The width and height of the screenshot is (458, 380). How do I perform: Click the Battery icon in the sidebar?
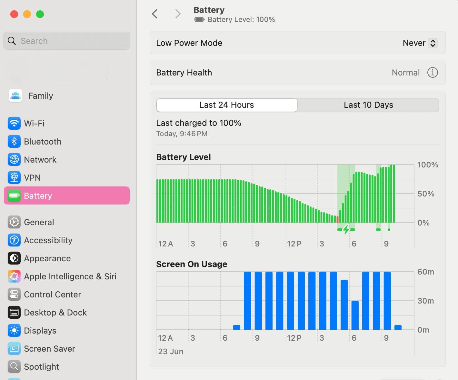coord(14,195)
